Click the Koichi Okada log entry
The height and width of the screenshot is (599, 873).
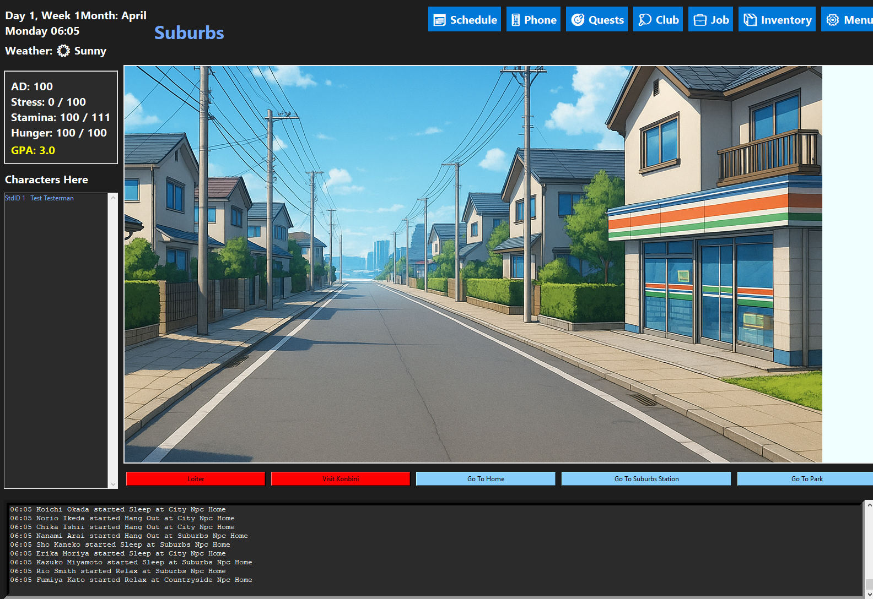click(x=118, y=509)
